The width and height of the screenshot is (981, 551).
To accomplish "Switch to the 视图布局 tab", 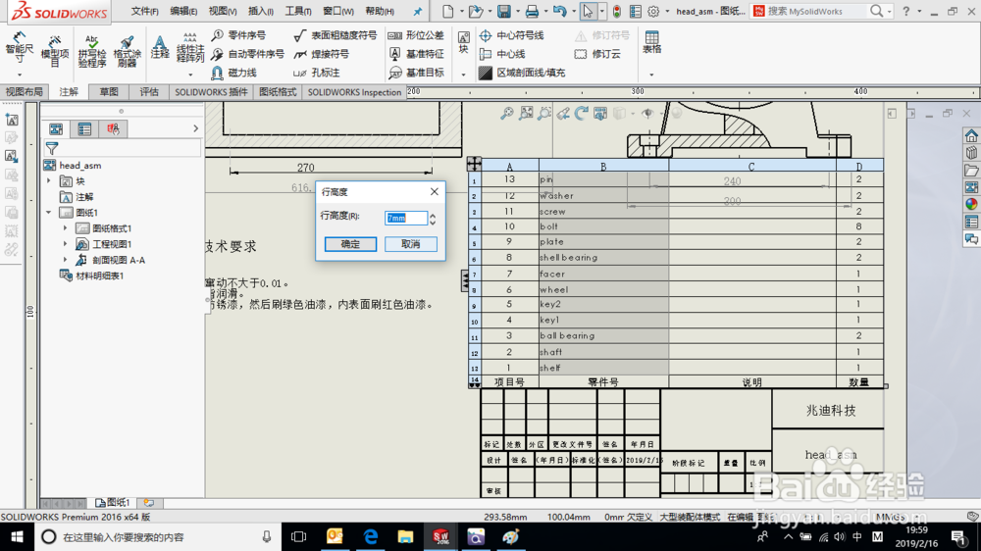I will coord(25,92).
